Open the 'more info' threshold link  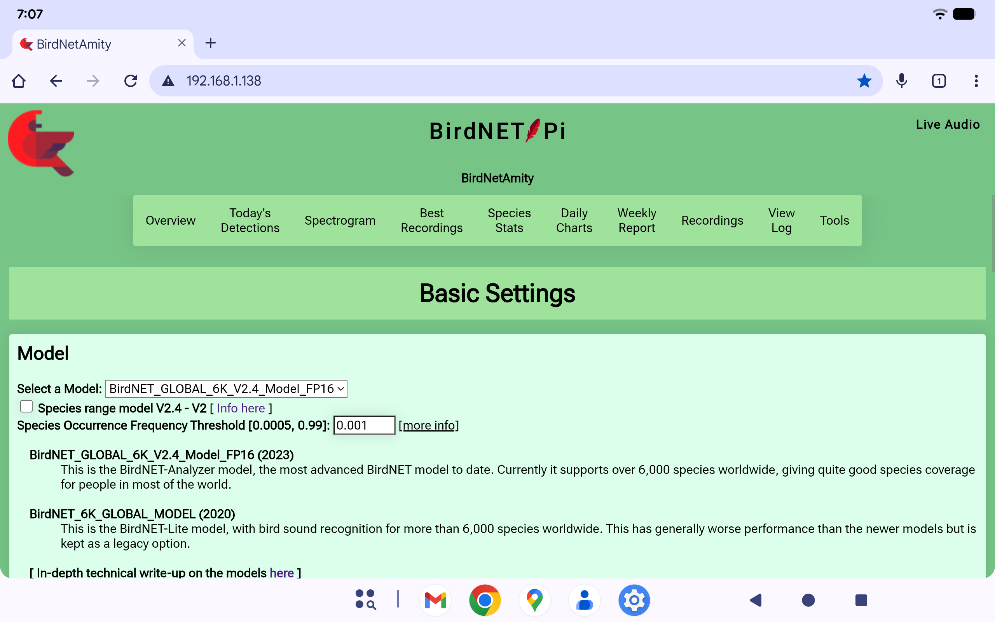(x=428, y=425)
